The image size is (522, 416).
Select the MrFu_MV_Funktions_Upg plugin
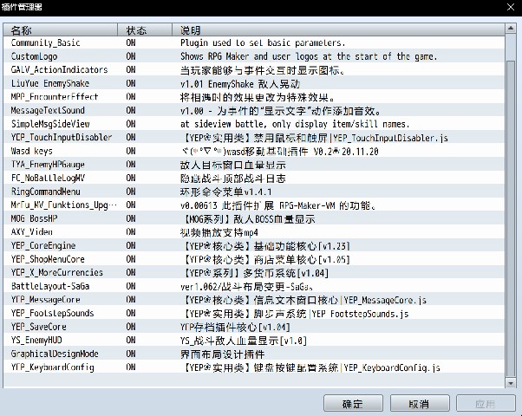(x=254, y=205)
